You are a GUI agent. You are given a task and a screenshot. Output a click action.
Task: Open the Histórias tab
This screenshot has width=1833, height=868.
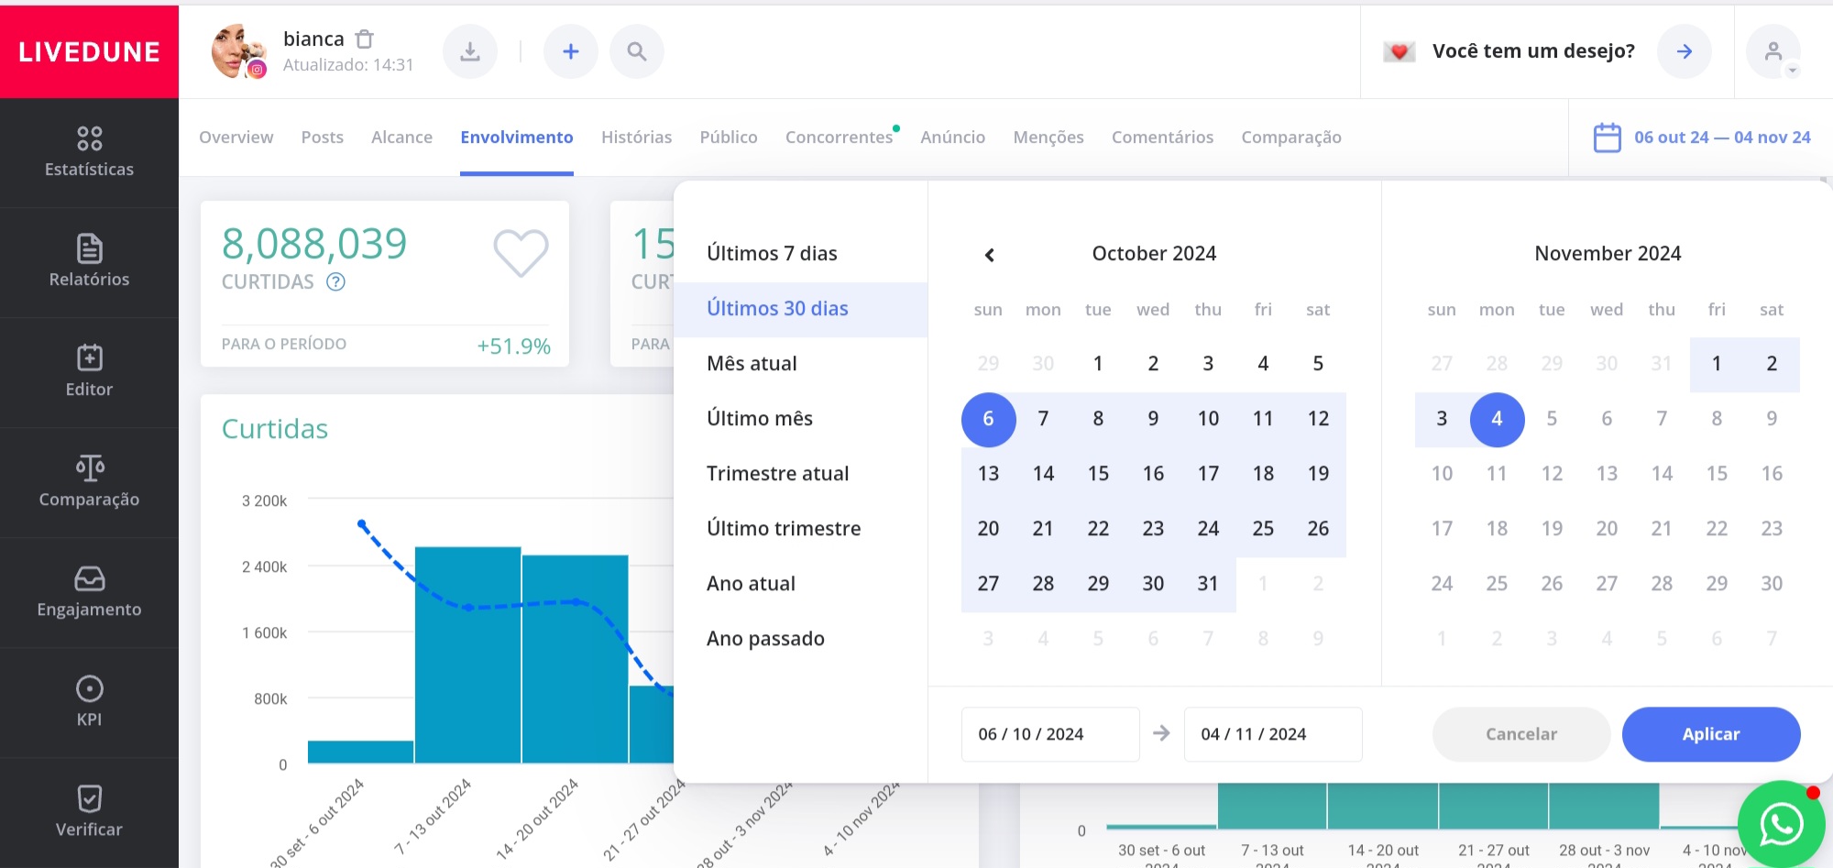tap(636, 137)
